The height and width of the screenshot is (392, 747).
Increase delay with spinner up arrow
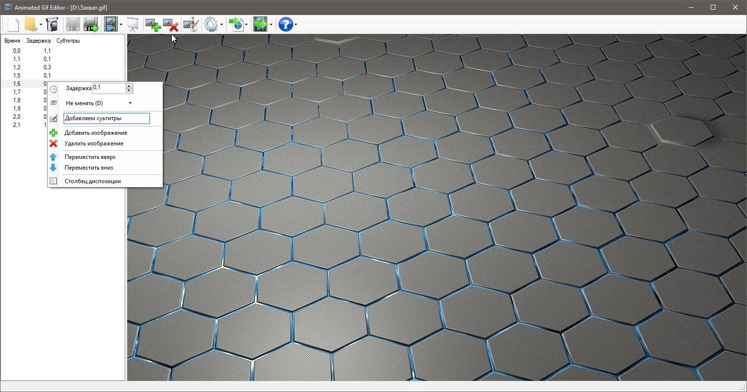point(129,86)
